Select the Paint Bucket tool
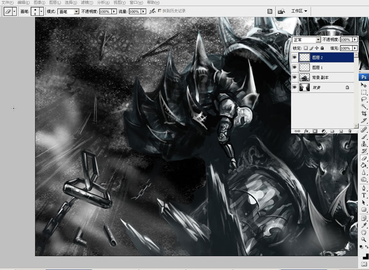 [364, 165]
